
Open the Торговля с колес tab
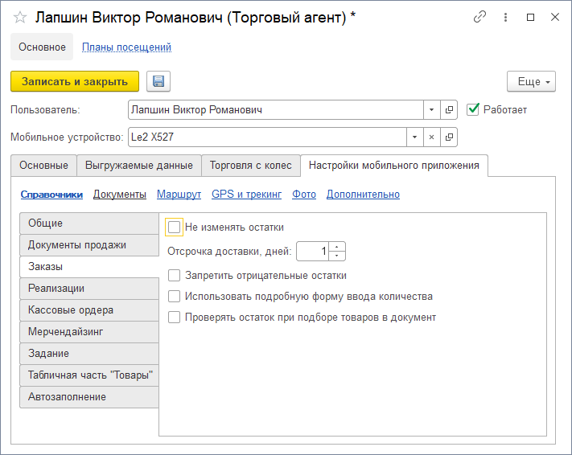click(251, 166)
